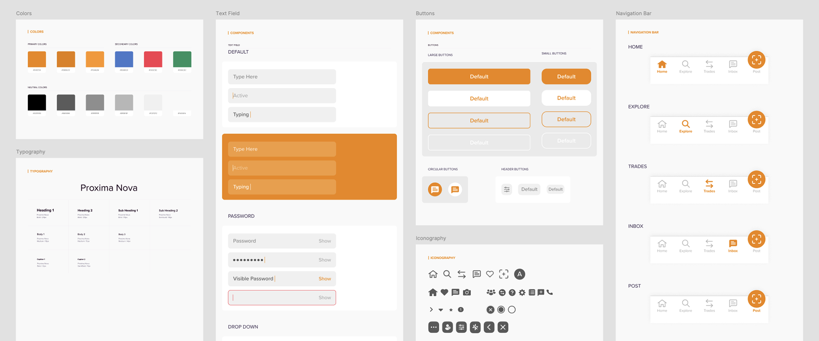The image size is (819, 341).
Task: Click the right chevron icon in Iconography
Action: click(x=431, y=309)
